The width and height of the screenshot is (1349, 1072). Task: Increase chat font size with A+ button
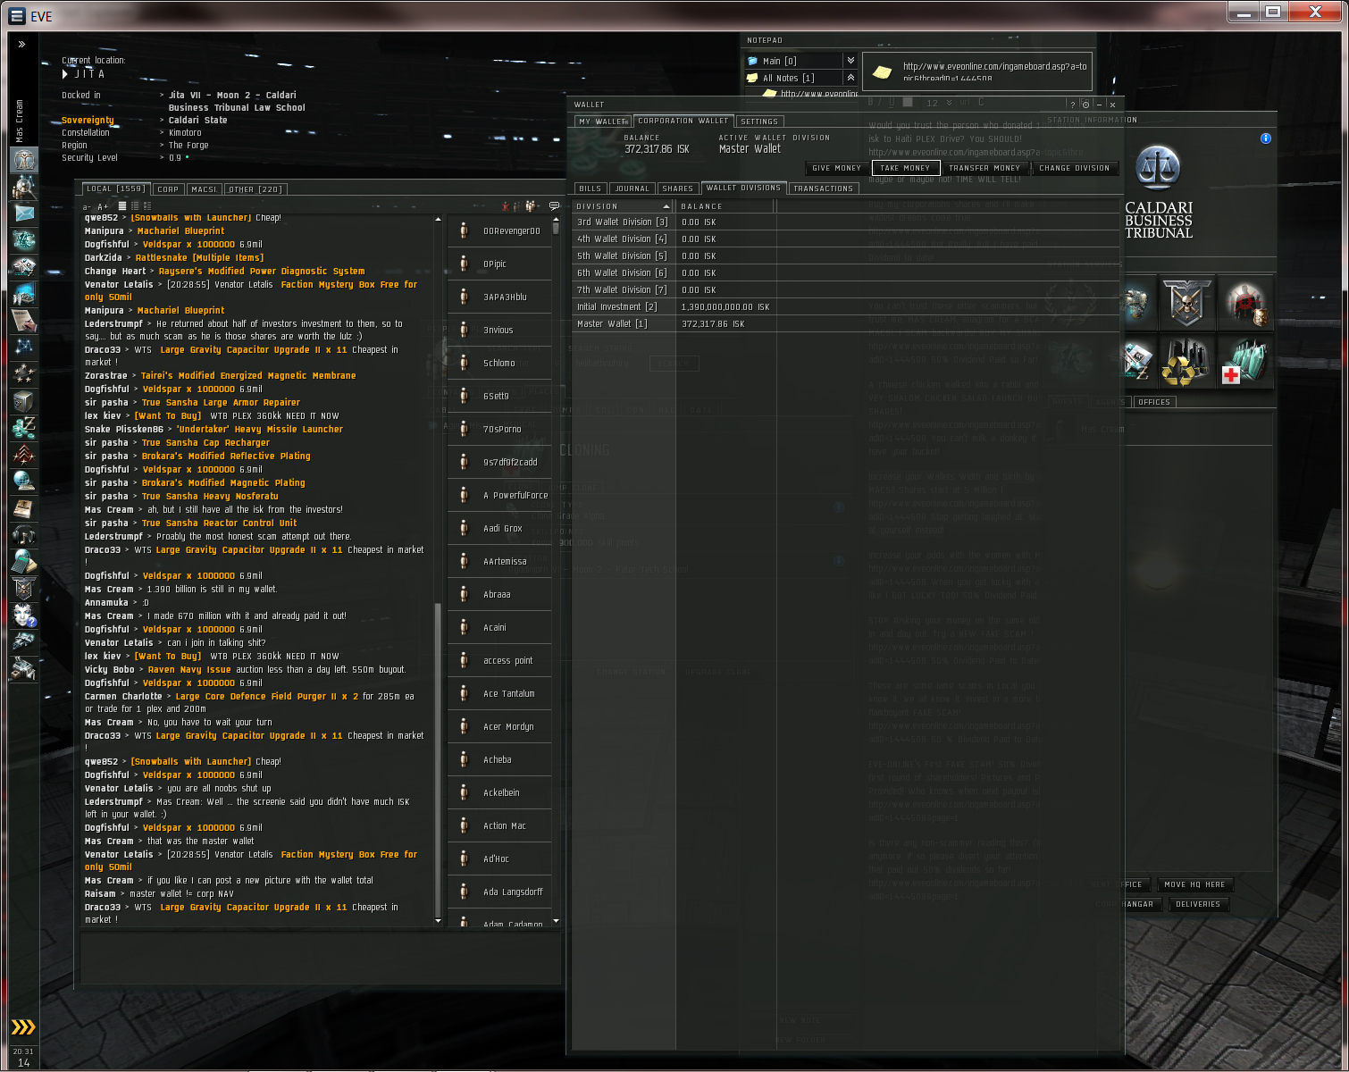[103, 207]
